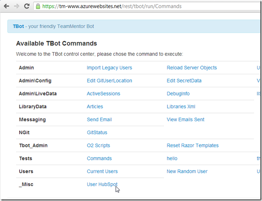Reload the page with refresh icon
262x201 pixels.
27,6
